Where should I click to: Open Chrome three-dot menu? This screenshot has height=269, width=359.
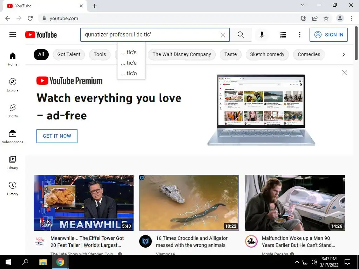tap(351, 18)
